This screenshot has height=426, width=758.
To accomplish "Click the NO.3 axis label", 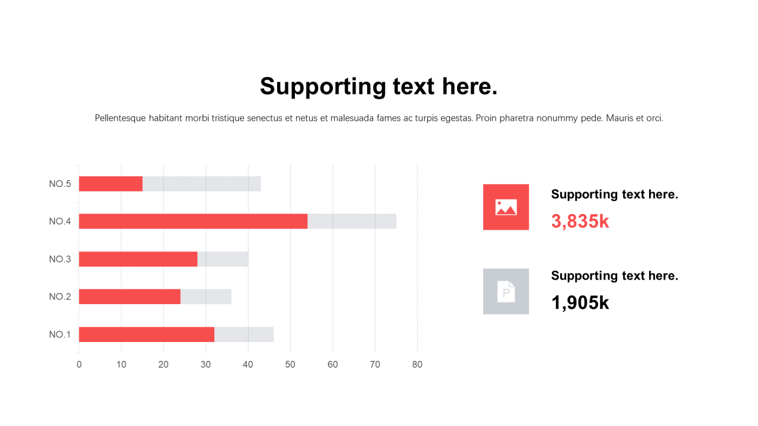I will [60, 259].
